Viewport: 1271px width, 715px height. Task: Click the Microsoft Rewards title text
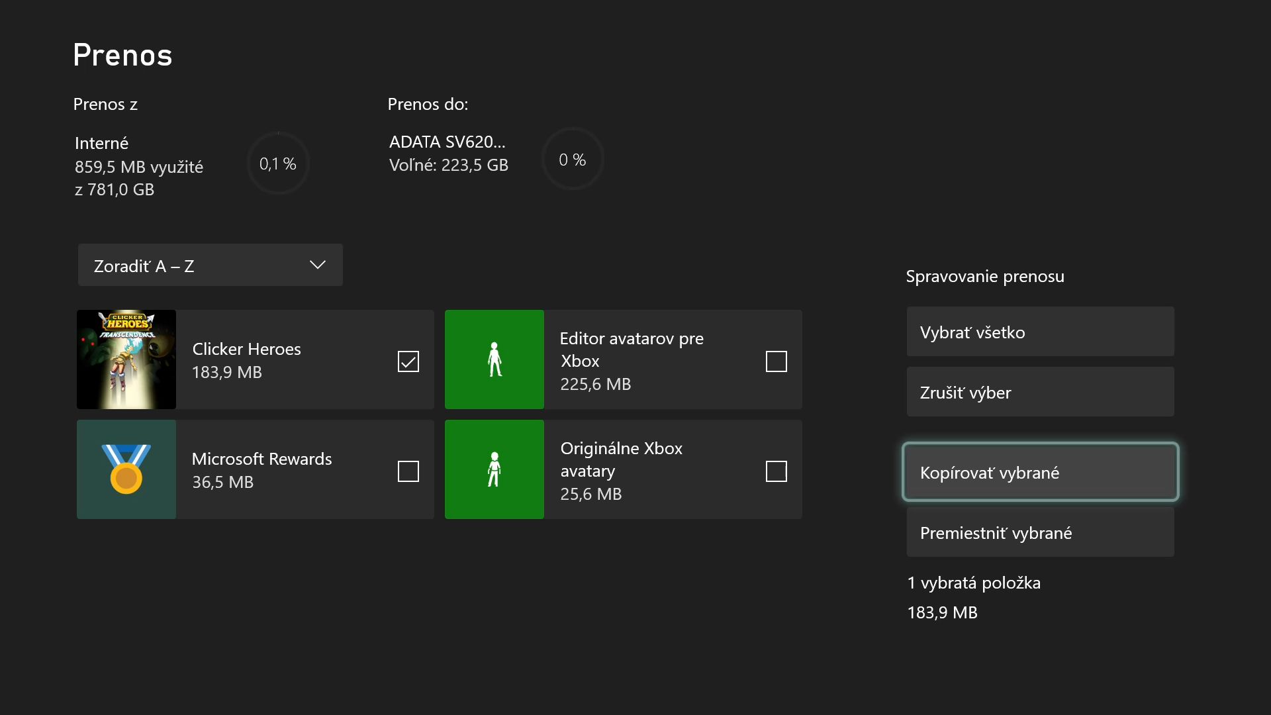point(261,459)
